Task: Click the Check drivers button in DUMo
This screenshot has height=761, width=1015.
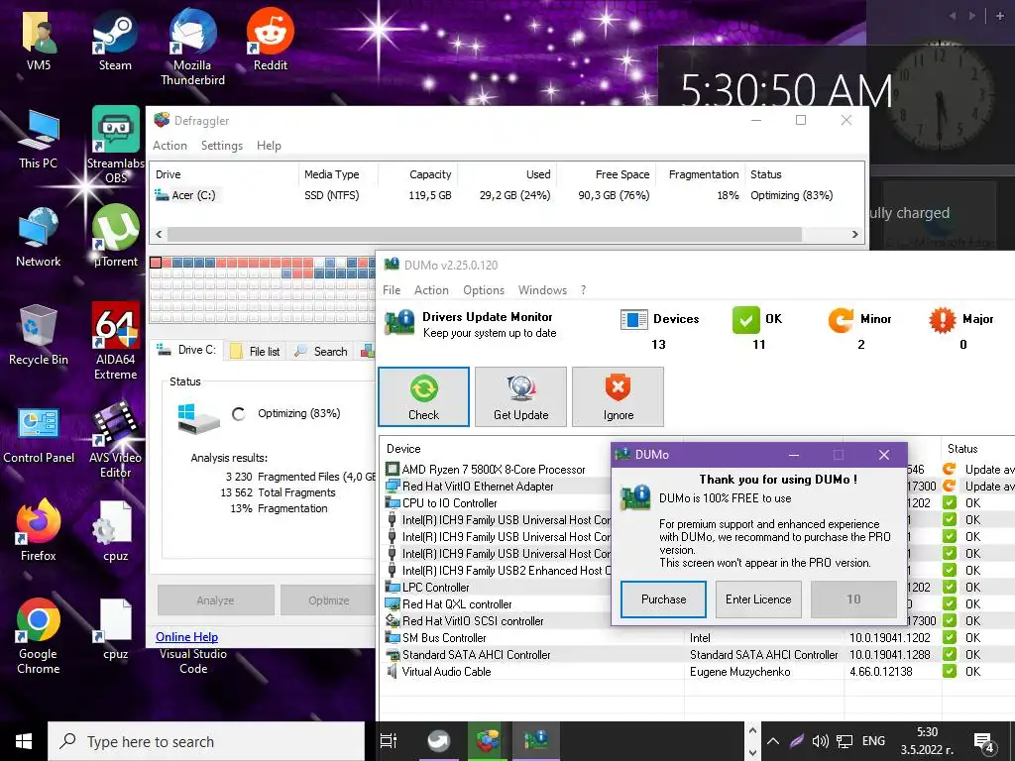Action: tap(424, 396)
